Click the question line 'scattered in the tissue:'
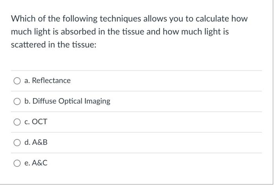 (x=53, y=45)
